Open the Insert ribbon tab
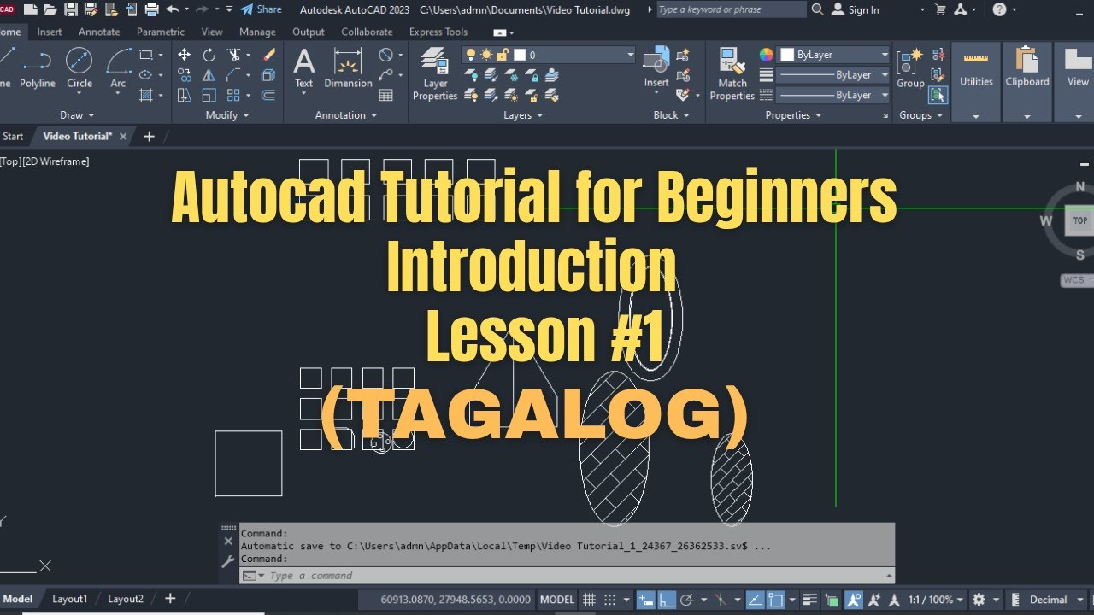Screen dimensions: 1094x615 [50, 32]
